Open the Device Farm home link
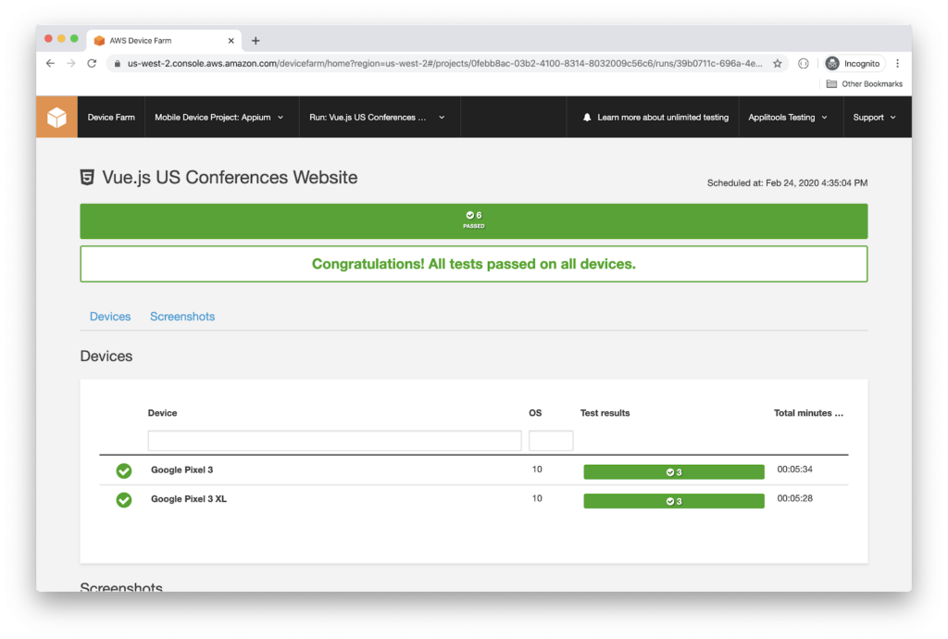 pyautogui.click(x=111, y=118)
